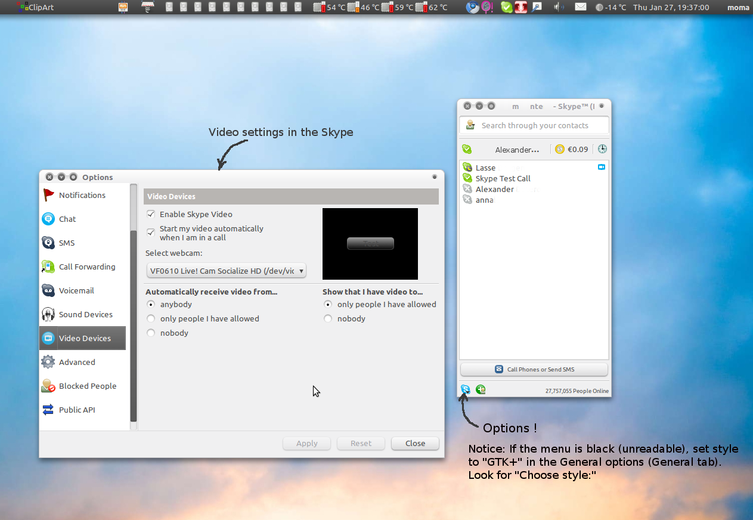Screen dimensions: 753x520
Task: Open the Skype main menu icon
Action: click(466, 390)
